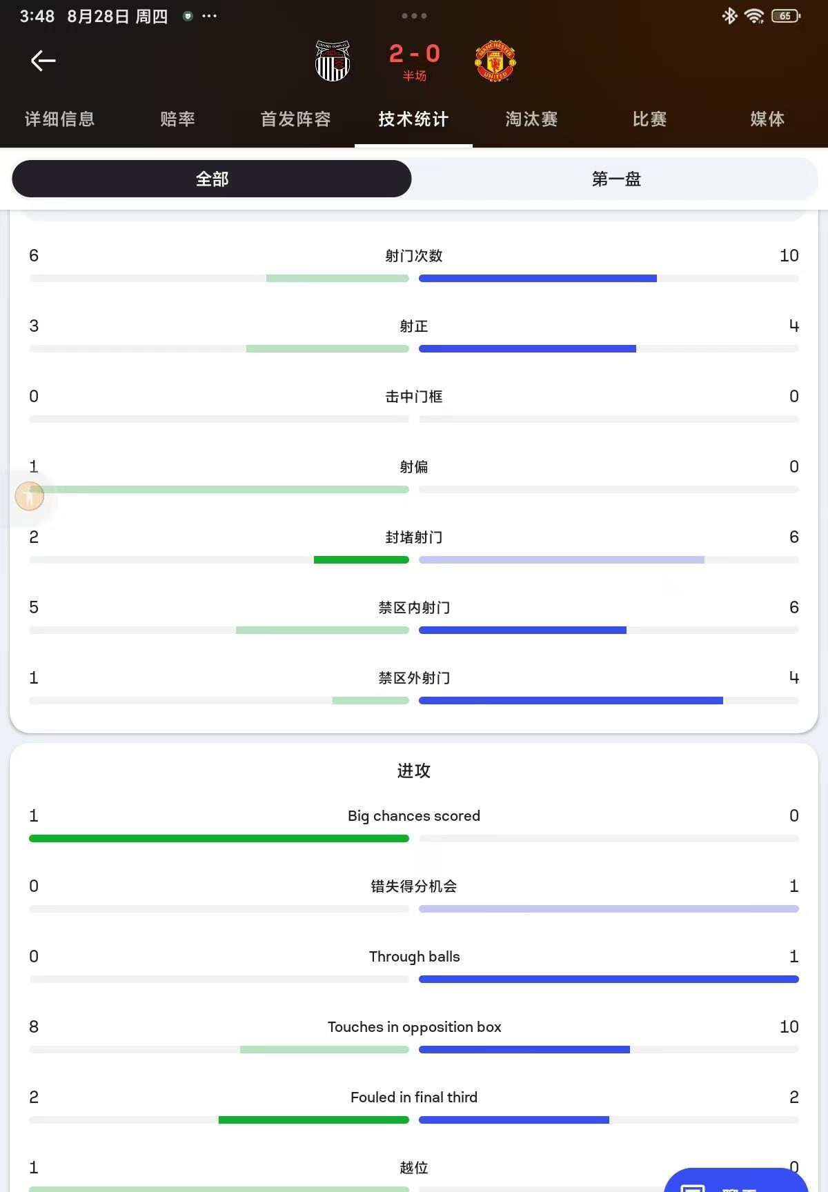Tap the battery level indicator
828x1192 pixels.
[785, 16]
